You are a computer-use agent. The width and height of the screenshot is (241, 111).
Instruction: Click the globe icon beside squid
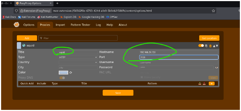24,45
